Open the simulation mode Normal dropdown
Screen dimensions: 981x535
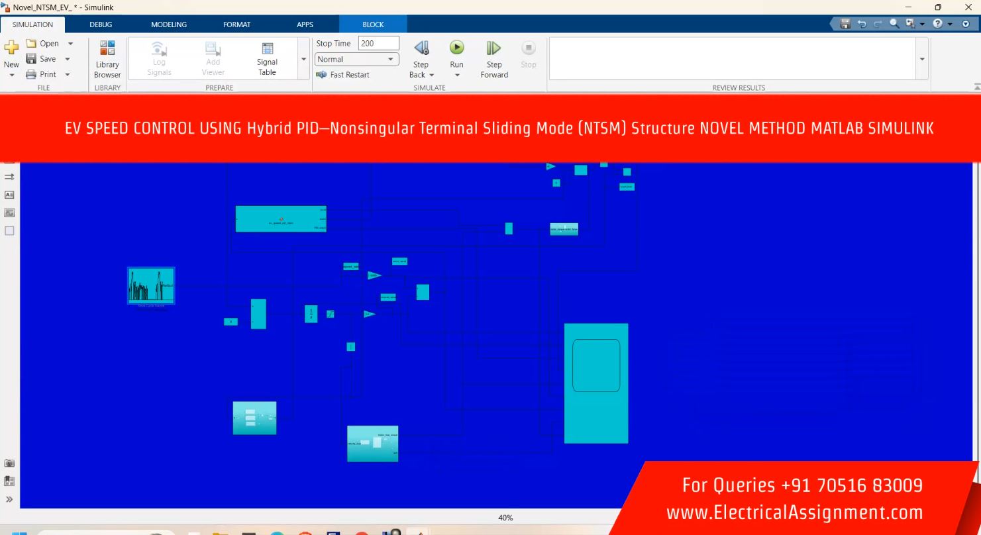[356, 60]
